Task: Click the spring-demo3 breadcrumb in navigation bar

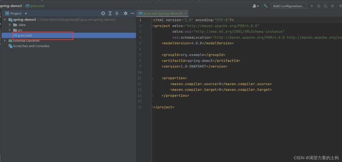Action: (11, 6)
